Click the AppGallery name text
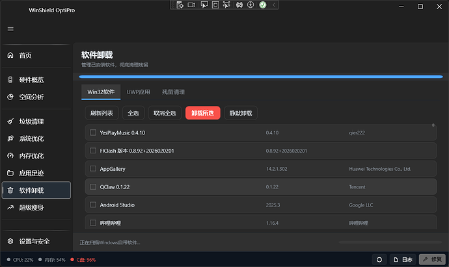Image resolution: width=449 pixels, height=267 pixels. click(113, 169)
